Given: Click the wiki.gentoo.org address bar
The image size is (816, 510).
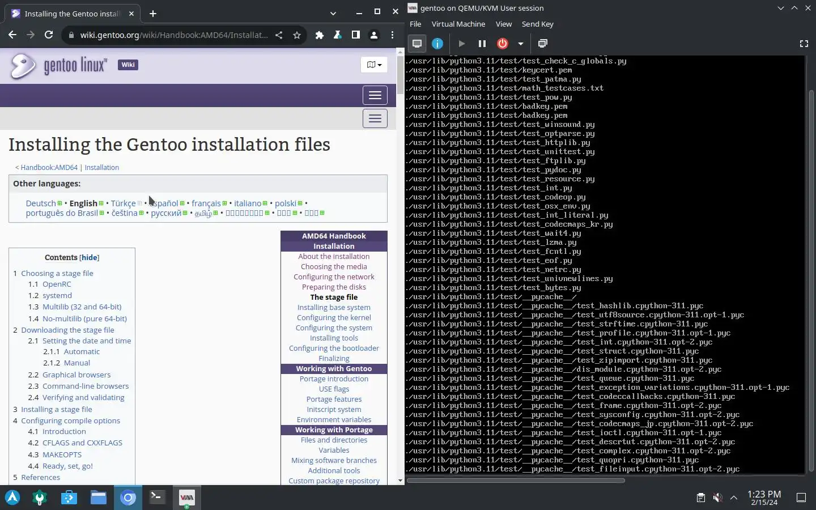Looking at the screenshot, I should [x=174, y=35].
